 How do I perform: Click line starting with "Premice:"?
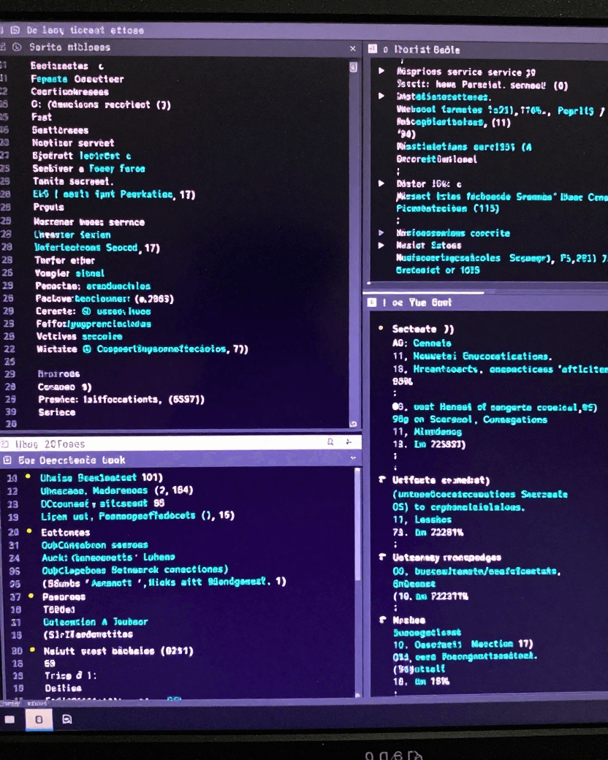[121, 400]
